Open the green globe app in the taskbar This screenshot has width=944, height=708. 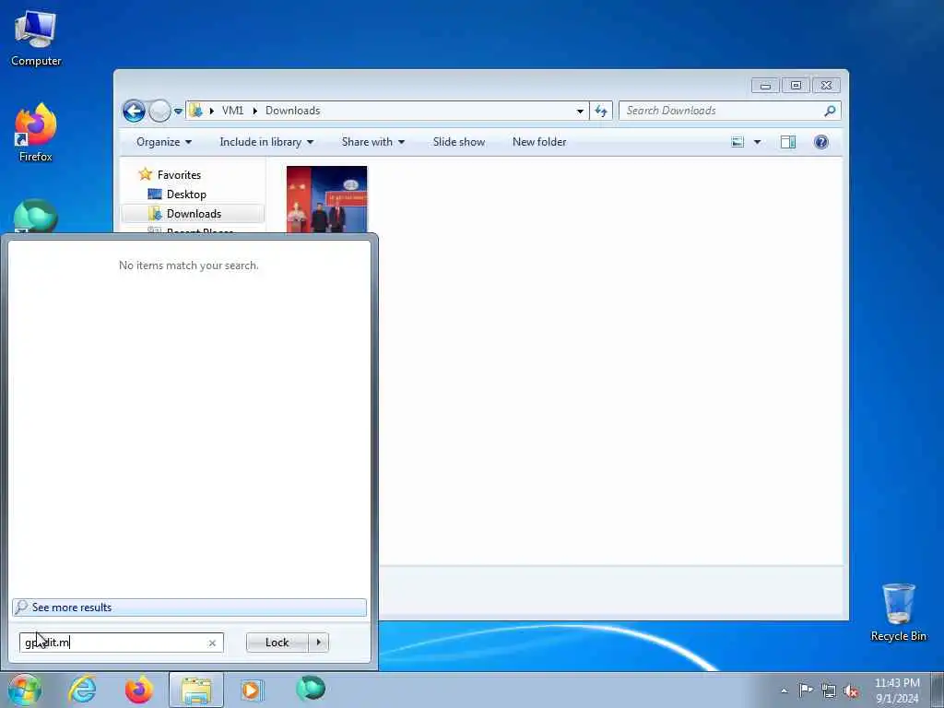pyautogui.click(x=311, y=689)
